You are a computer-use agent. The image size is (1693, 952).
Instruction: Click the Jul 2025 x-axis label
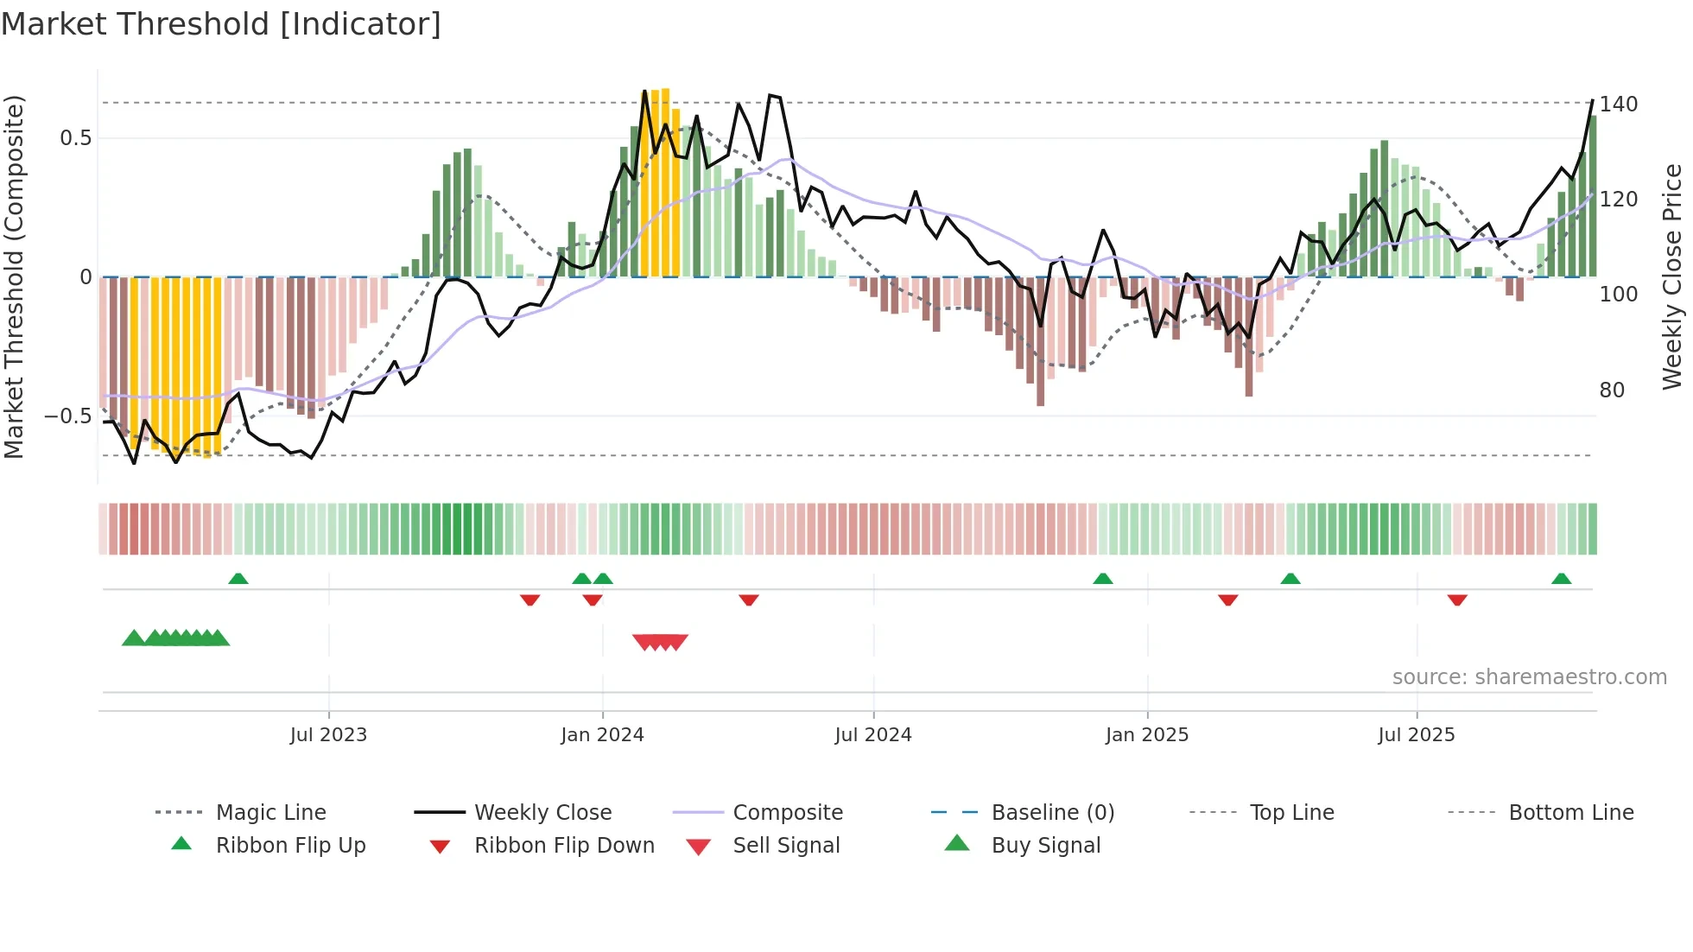1416,735
